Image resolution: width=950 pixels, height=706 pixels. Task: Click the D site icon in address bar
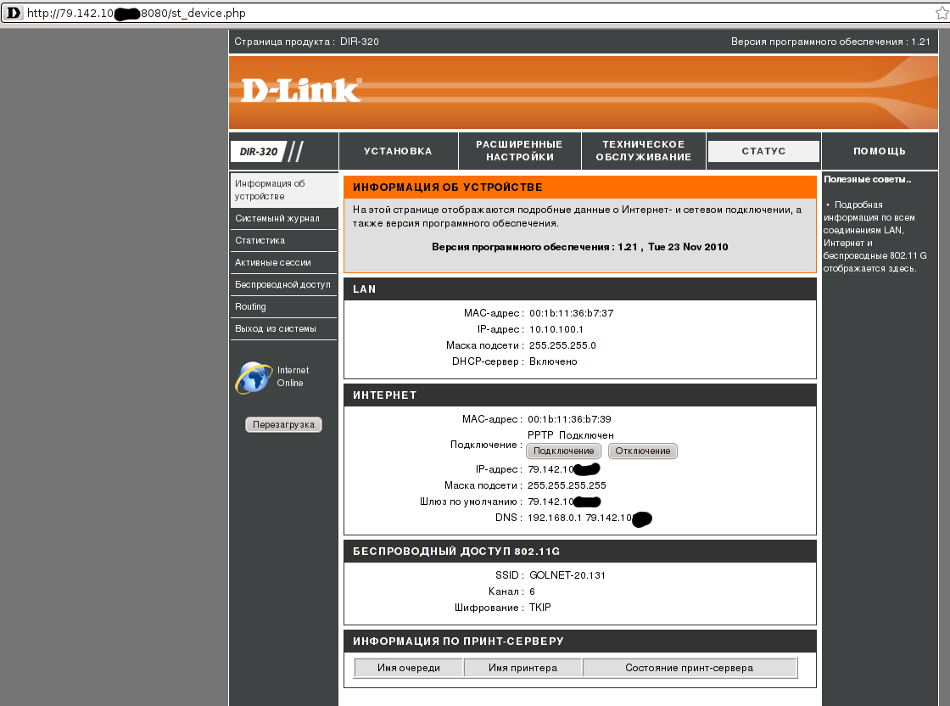[x=13, y=13]
